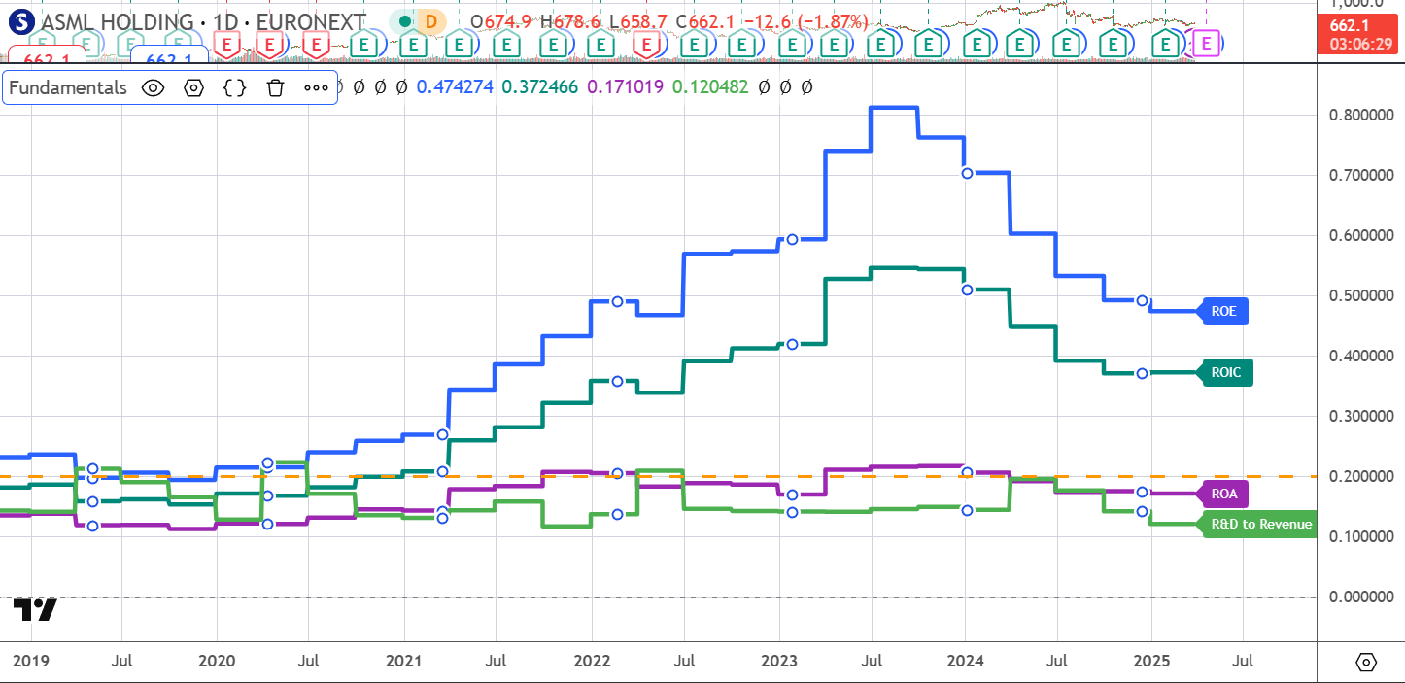The width and height of the screenshot is (1405, 683).
Task: Click the price change −12.6 (−1.87%)
Action: tap(805, 20)
